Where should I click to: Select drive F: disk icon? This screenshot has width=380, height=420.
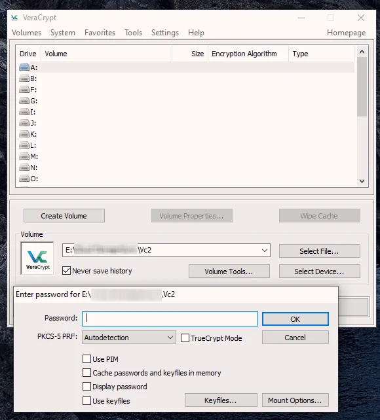pos(24,90)
